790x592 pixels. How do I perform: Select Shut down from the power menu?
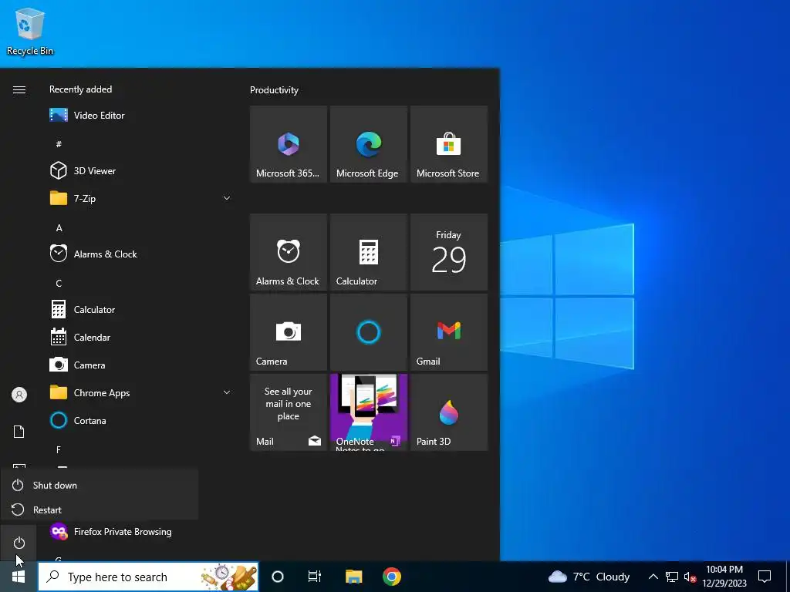click(x=100, y=486)
